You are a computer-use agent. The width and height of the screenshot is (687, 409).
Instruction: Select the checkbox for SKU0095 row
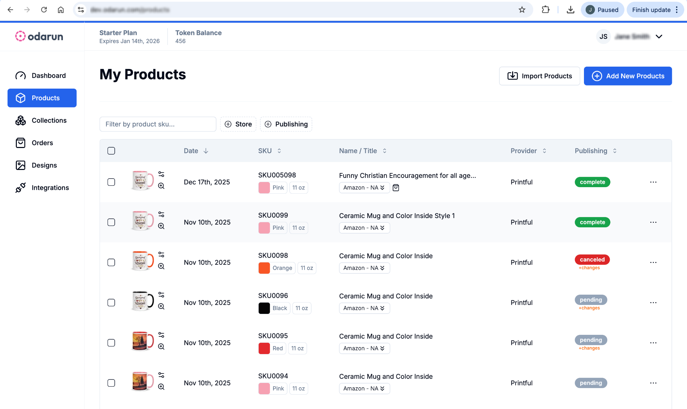111,343
